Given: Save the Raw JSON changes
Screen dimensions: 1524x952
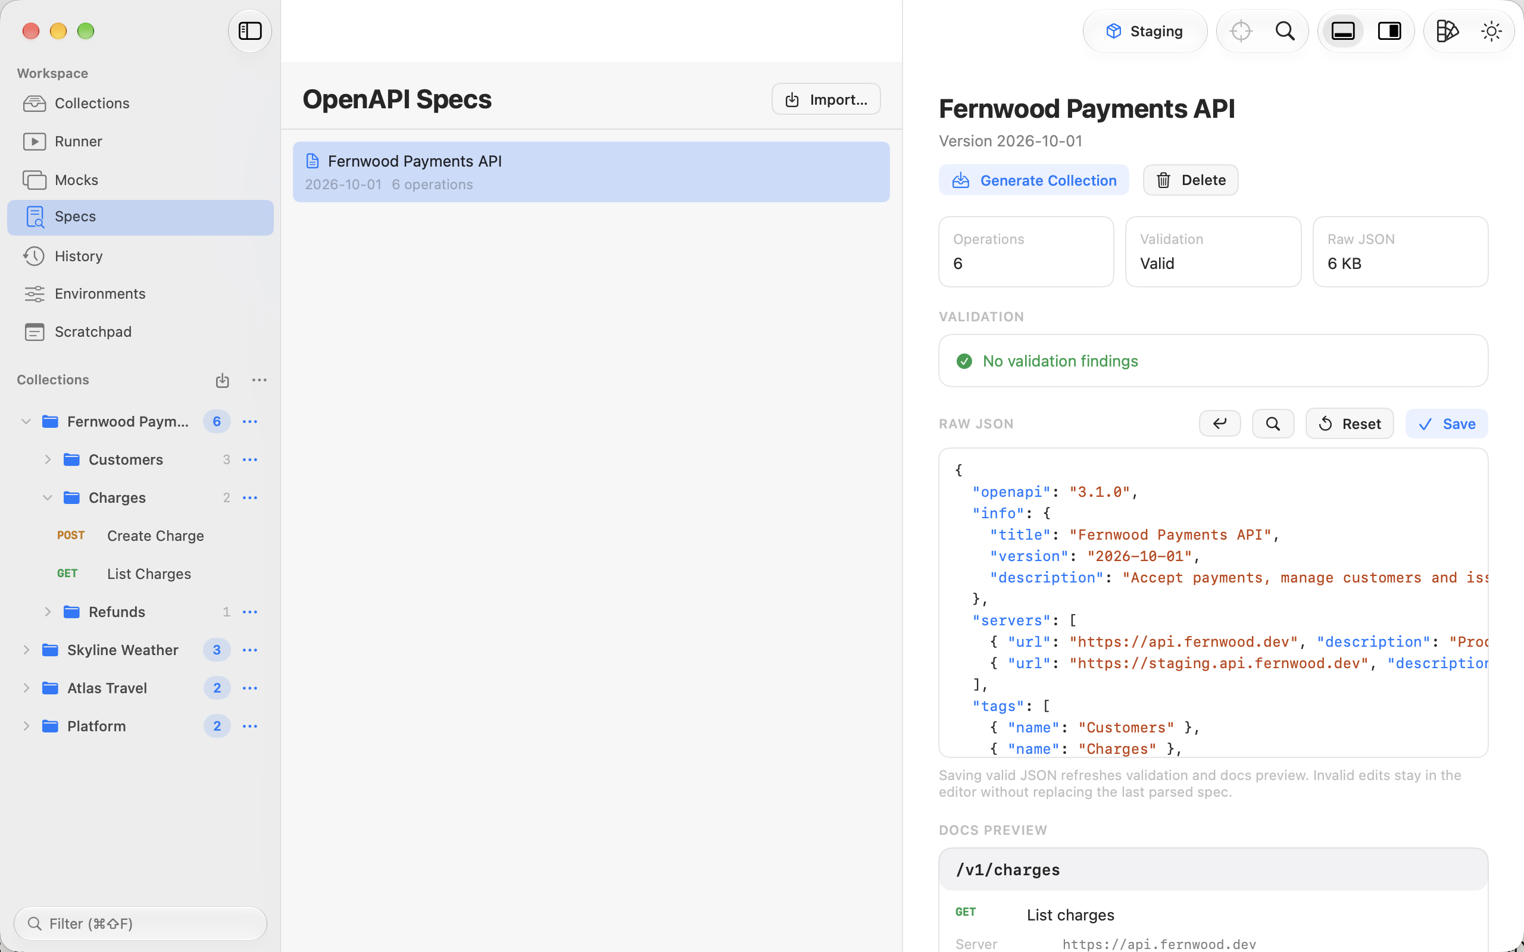Looking at the screenshot, I should [x=1447, y=424].
